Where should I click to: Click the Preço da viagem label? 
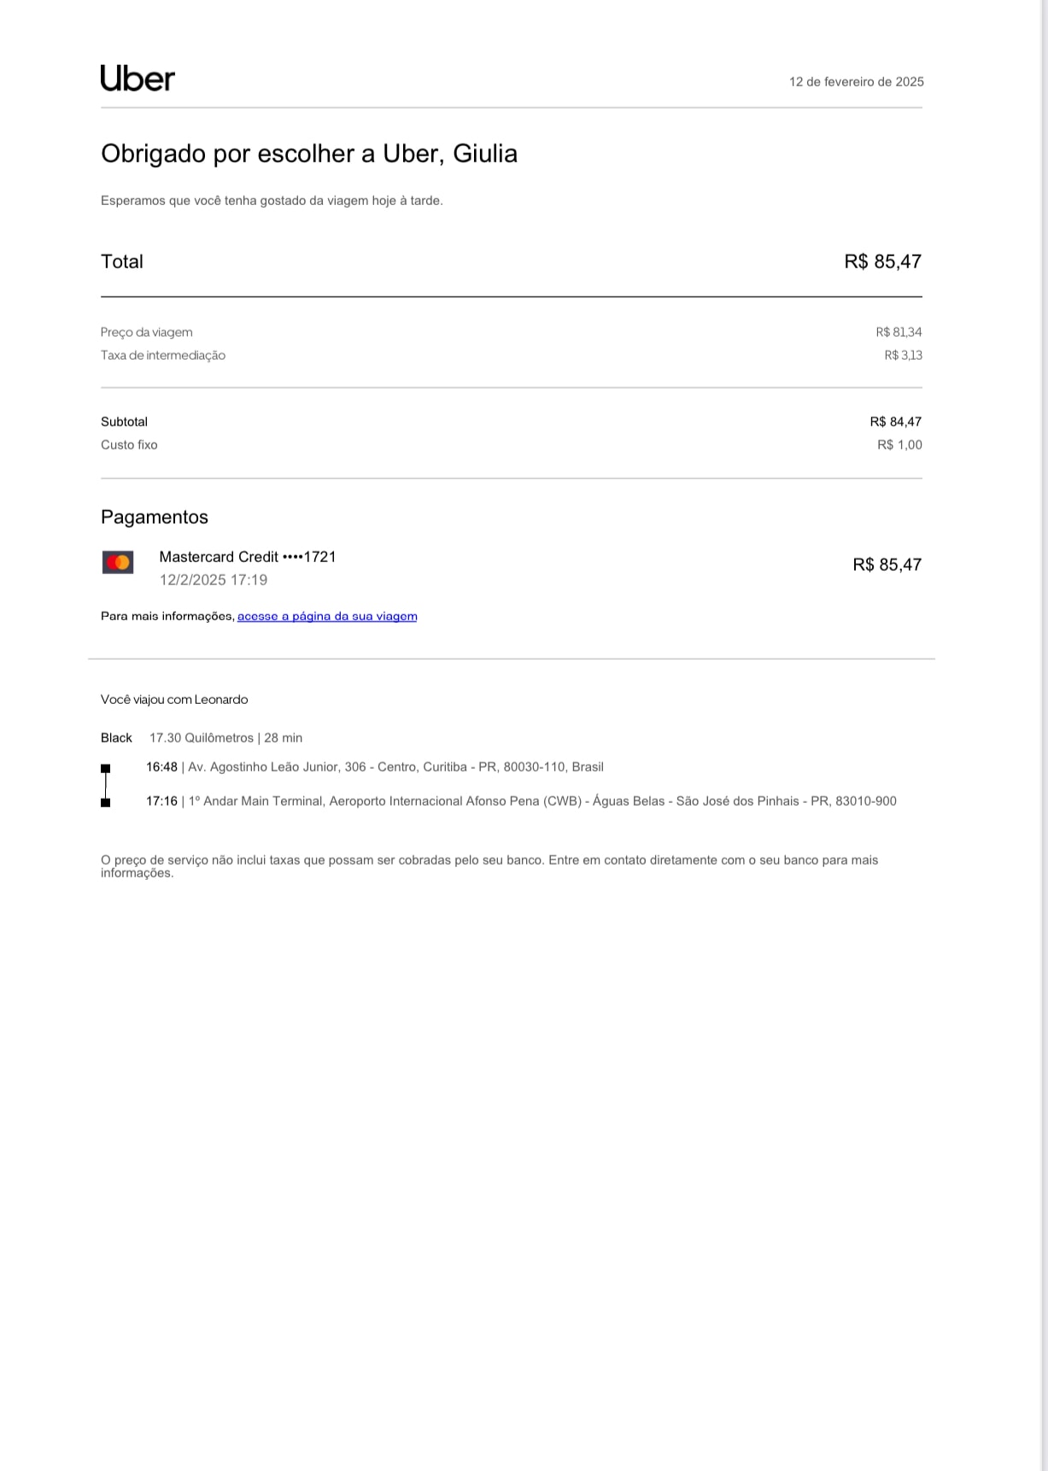[147, 332]
